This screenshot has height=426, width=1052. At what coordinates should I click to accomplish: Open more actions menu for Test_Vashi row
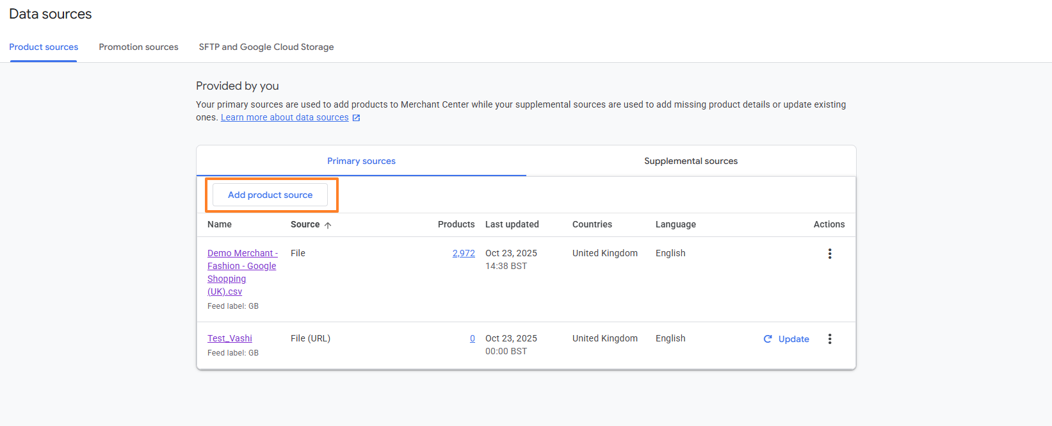(x=829, y=339)
